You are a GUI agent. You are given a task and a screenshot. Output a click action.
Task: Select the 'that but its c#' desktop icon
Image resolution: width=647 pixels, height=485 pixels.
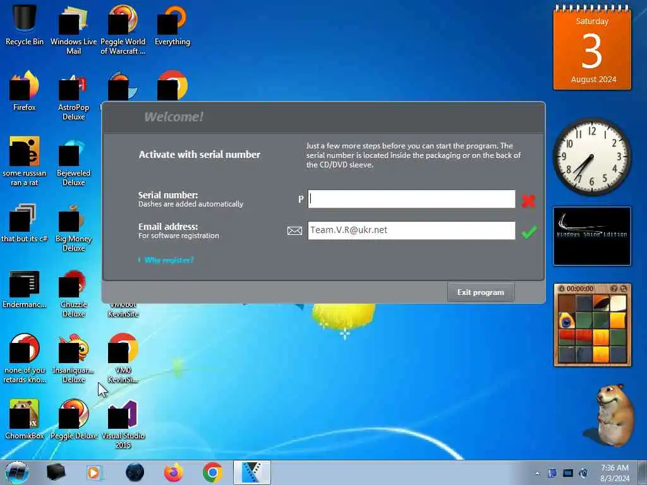25,223
